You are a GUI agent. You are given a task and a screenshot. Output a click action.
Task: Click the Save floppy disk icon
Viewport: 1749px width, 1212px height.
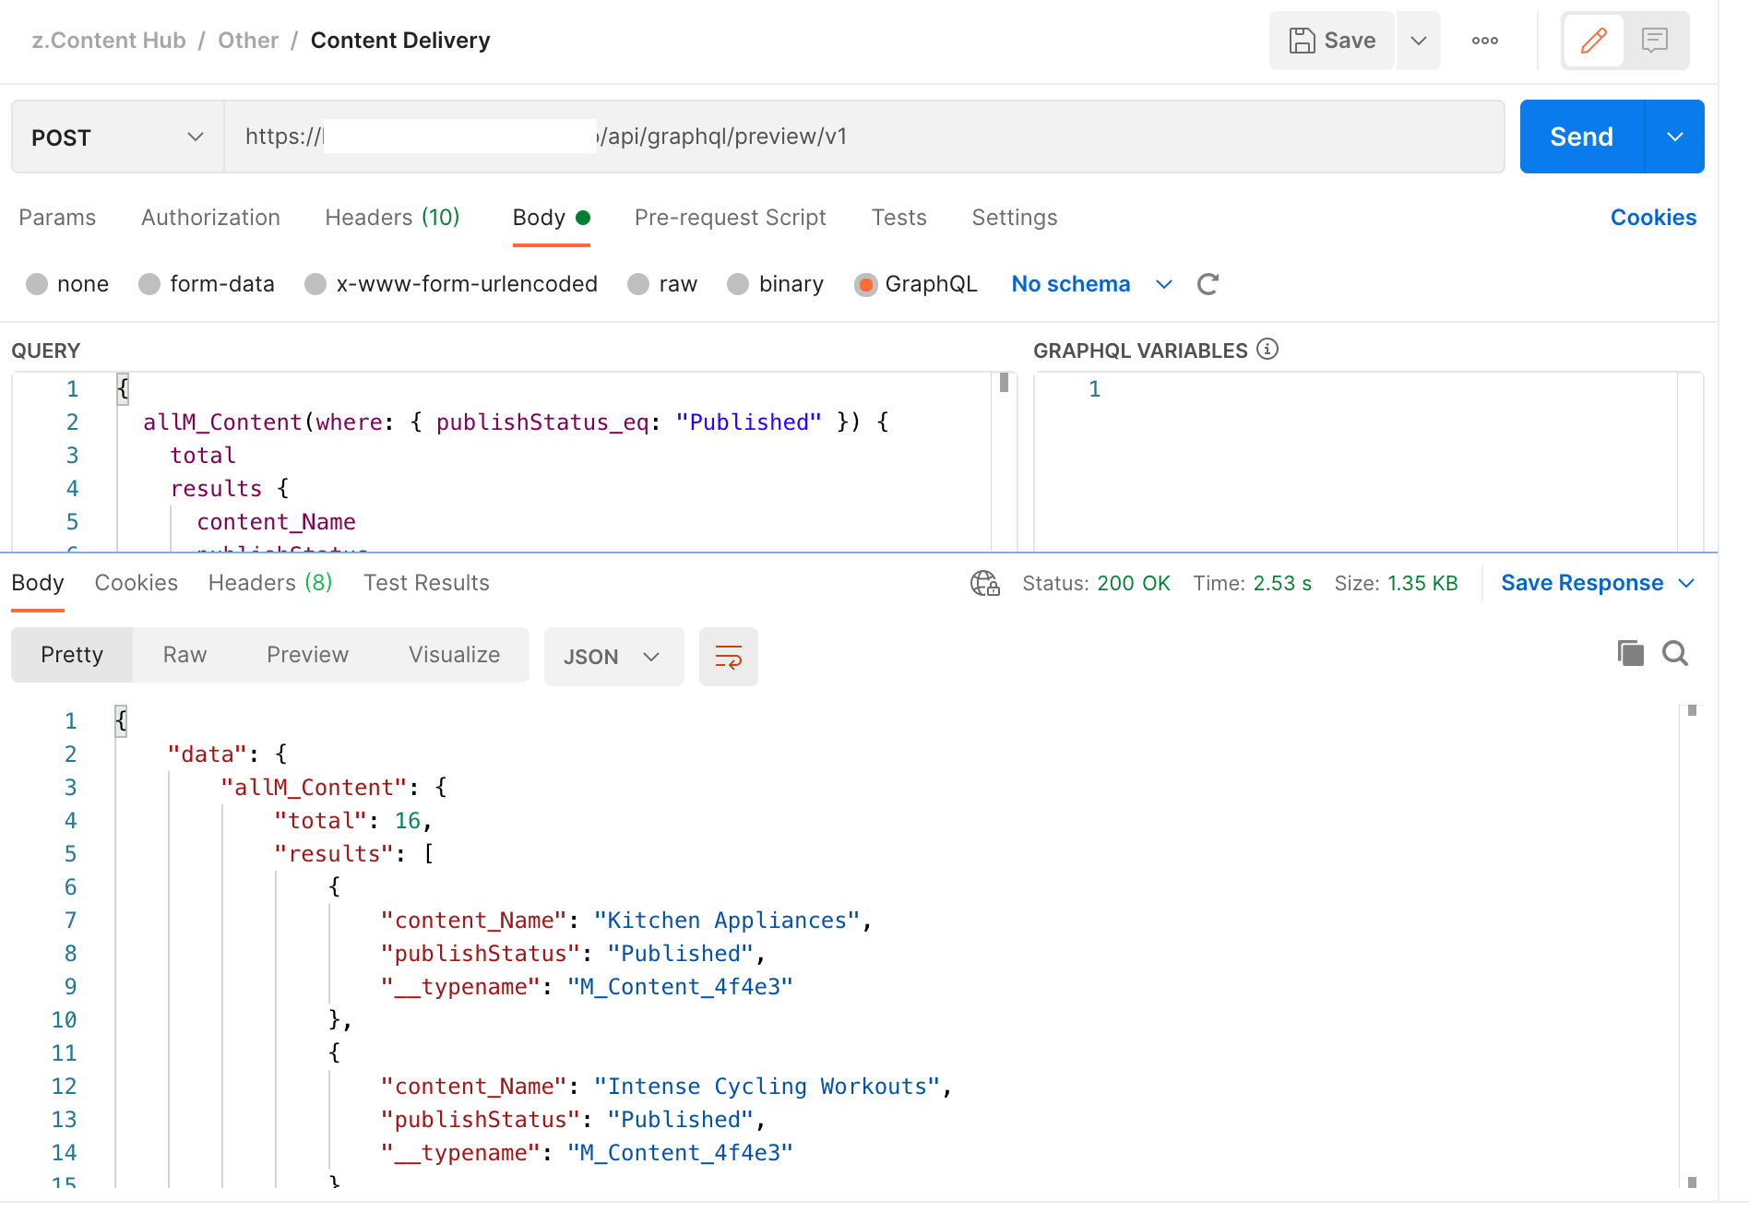pos(1302,41)
